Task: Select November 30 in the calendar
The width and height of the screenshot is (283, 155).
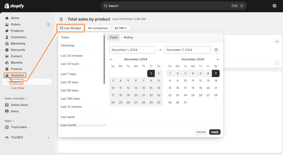Action: pyautogui.click(x=159, y=102)
